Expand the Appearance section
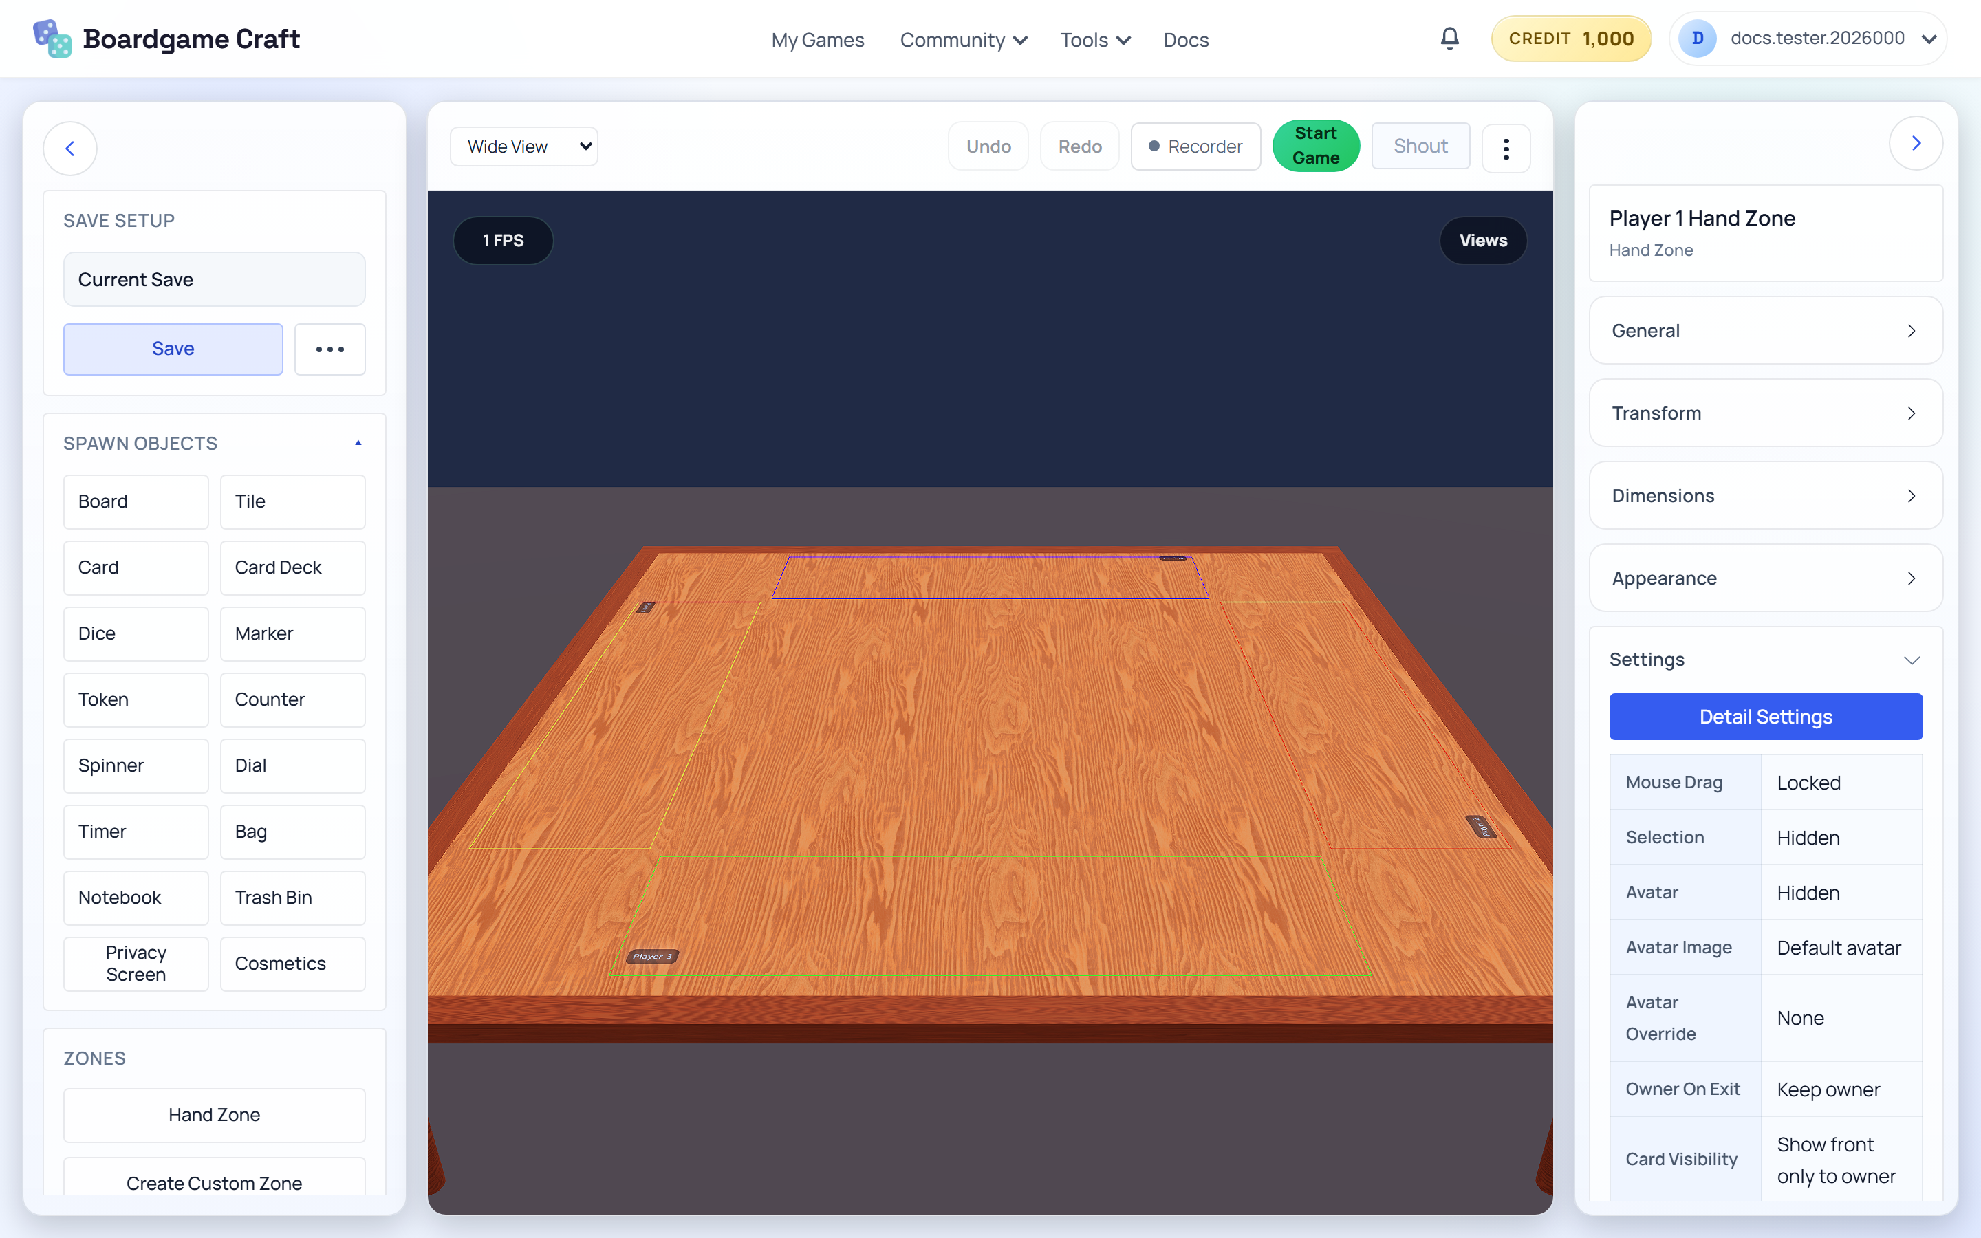 [1766, 578]
